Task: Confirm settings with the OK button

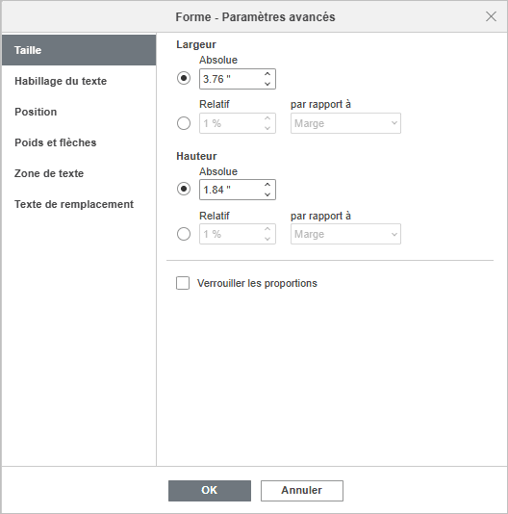Action: (210, 491)
